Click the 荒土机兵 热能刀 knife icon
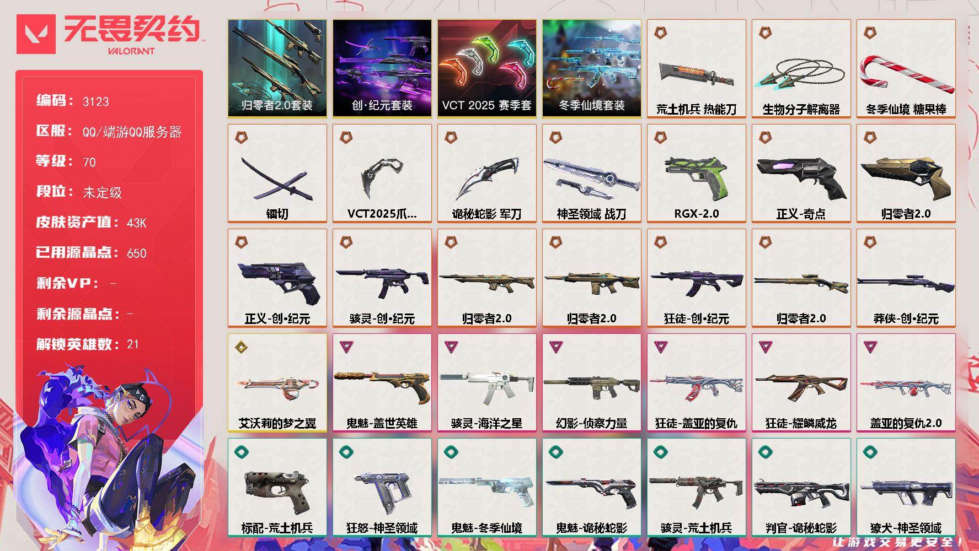Image resolution: width=979 pixels, height=551 pixels. pos(696,69)
